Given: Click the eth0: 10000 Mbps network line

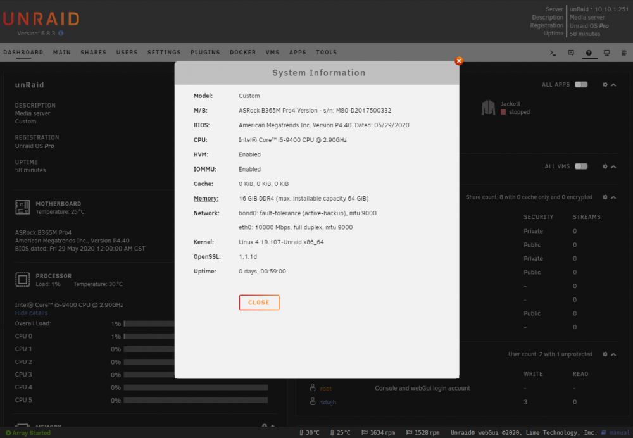Looking at the screenshot, I should coord(296,227).
